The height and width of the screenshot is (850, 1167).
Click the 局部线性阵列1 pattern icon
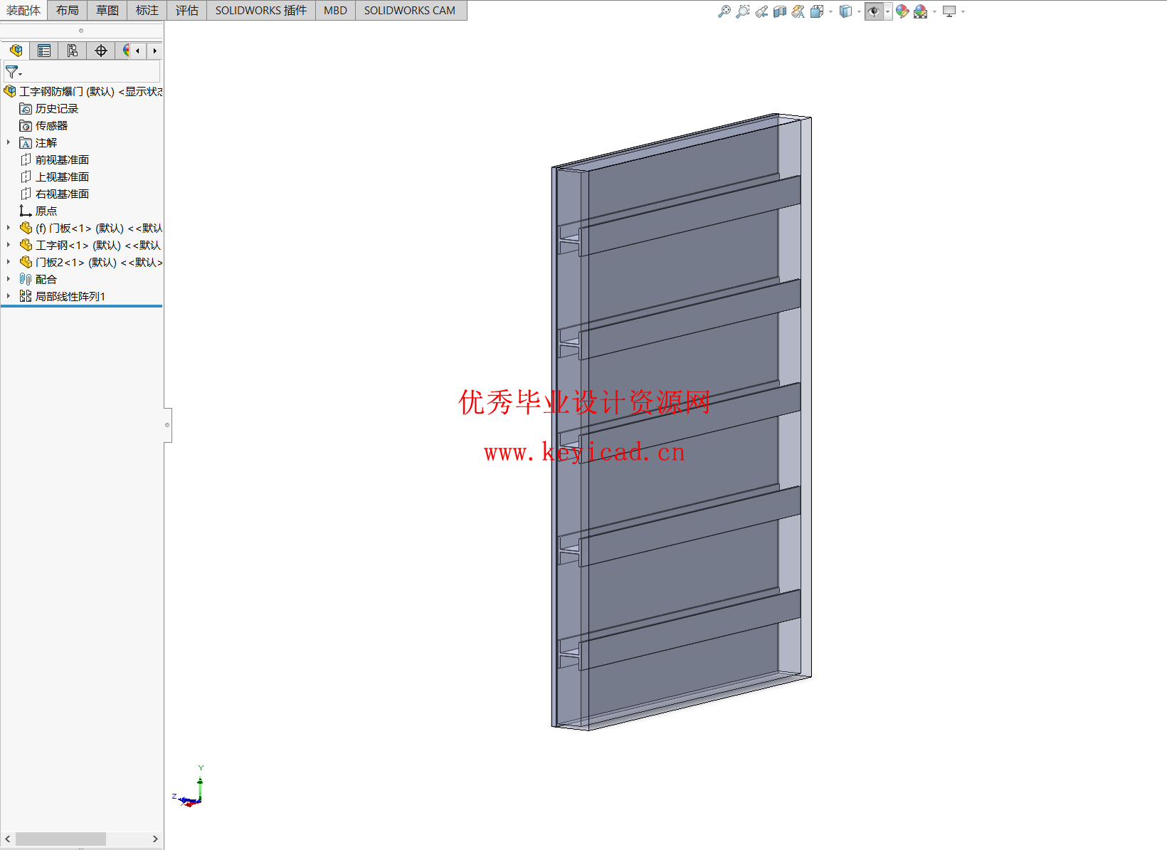(x=26, y=296)
